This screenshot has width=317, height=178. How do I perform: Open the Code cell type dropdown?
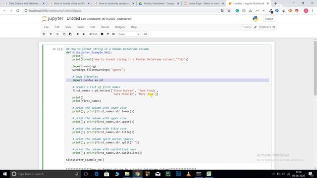[129, 34]
